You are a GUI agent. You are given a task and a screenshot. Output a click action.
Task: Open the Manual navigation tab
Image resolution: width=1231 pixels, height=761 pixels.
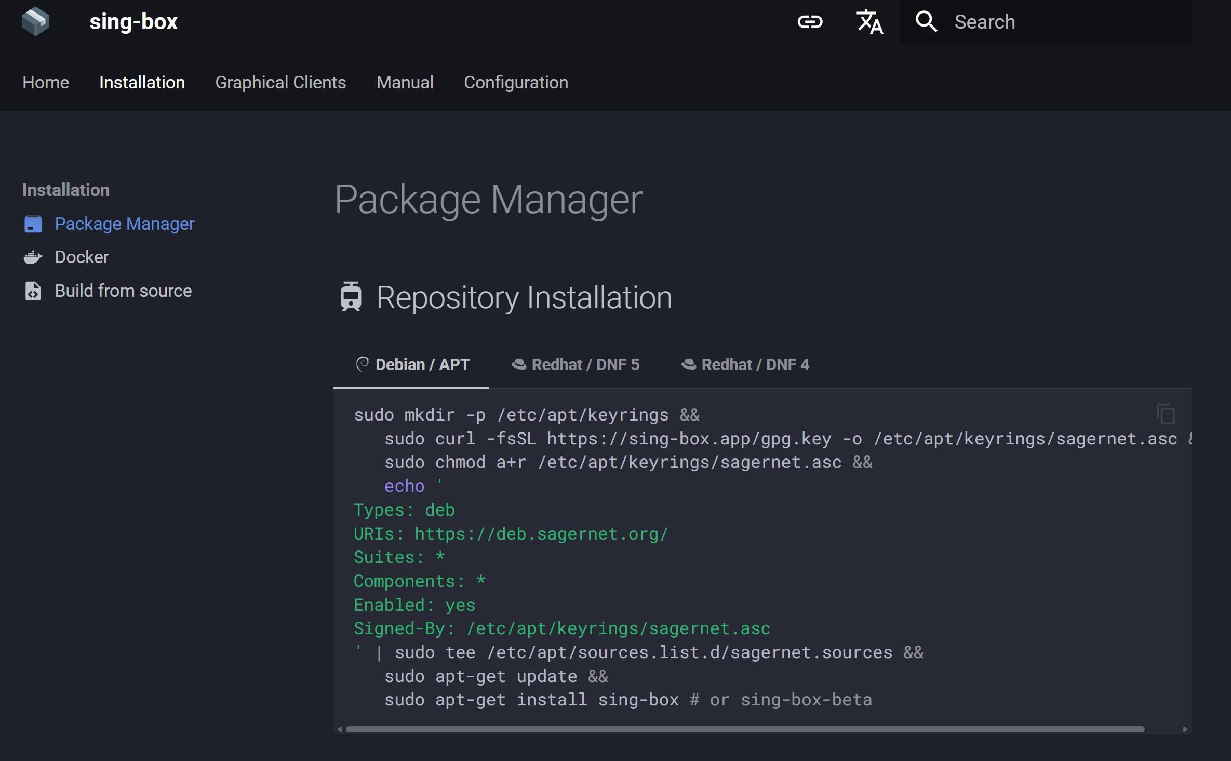pos(405,82)
